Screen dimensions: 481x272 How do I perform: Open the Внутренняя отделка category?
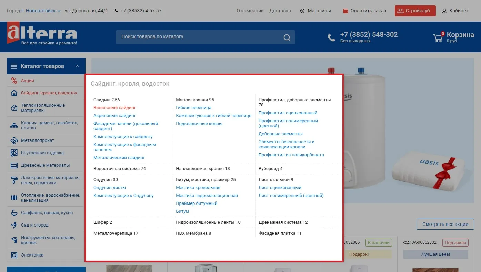click(x=42, y=153)
